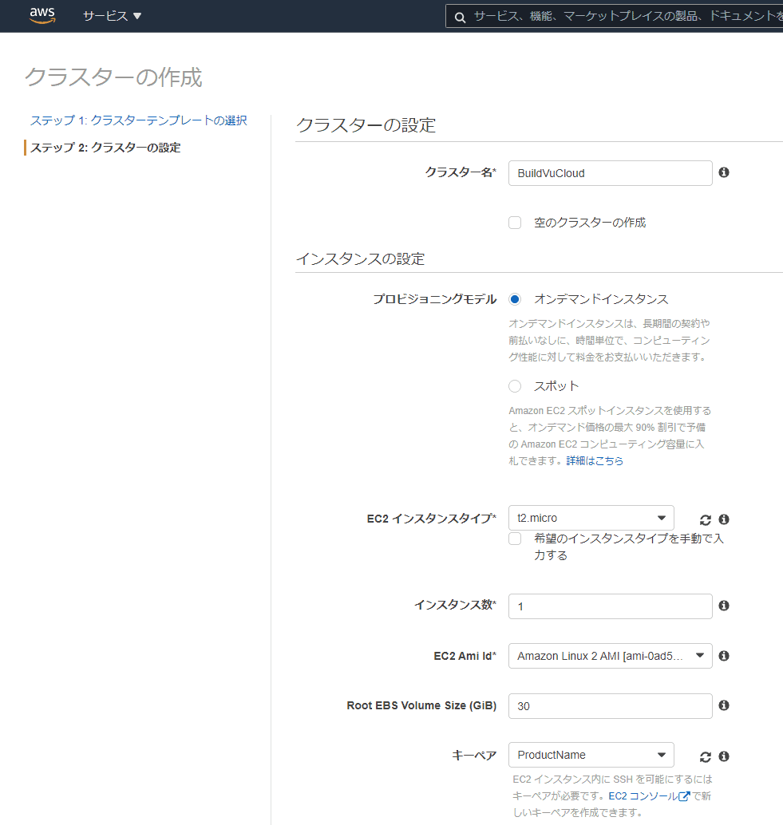The width and height of the screenshot is (783, 825).
Task: Open the サービス dropdown menu
Action: [112, 16]
